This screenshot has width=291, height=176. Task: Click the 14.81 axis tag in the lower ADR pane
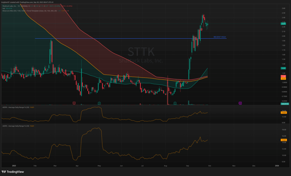click(x=284, y=140)
